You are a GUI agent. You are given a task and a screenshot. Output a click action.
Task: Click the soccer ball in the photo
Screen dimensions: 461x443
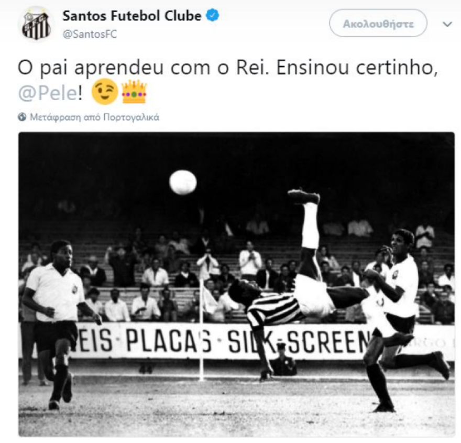click(183, 182)
